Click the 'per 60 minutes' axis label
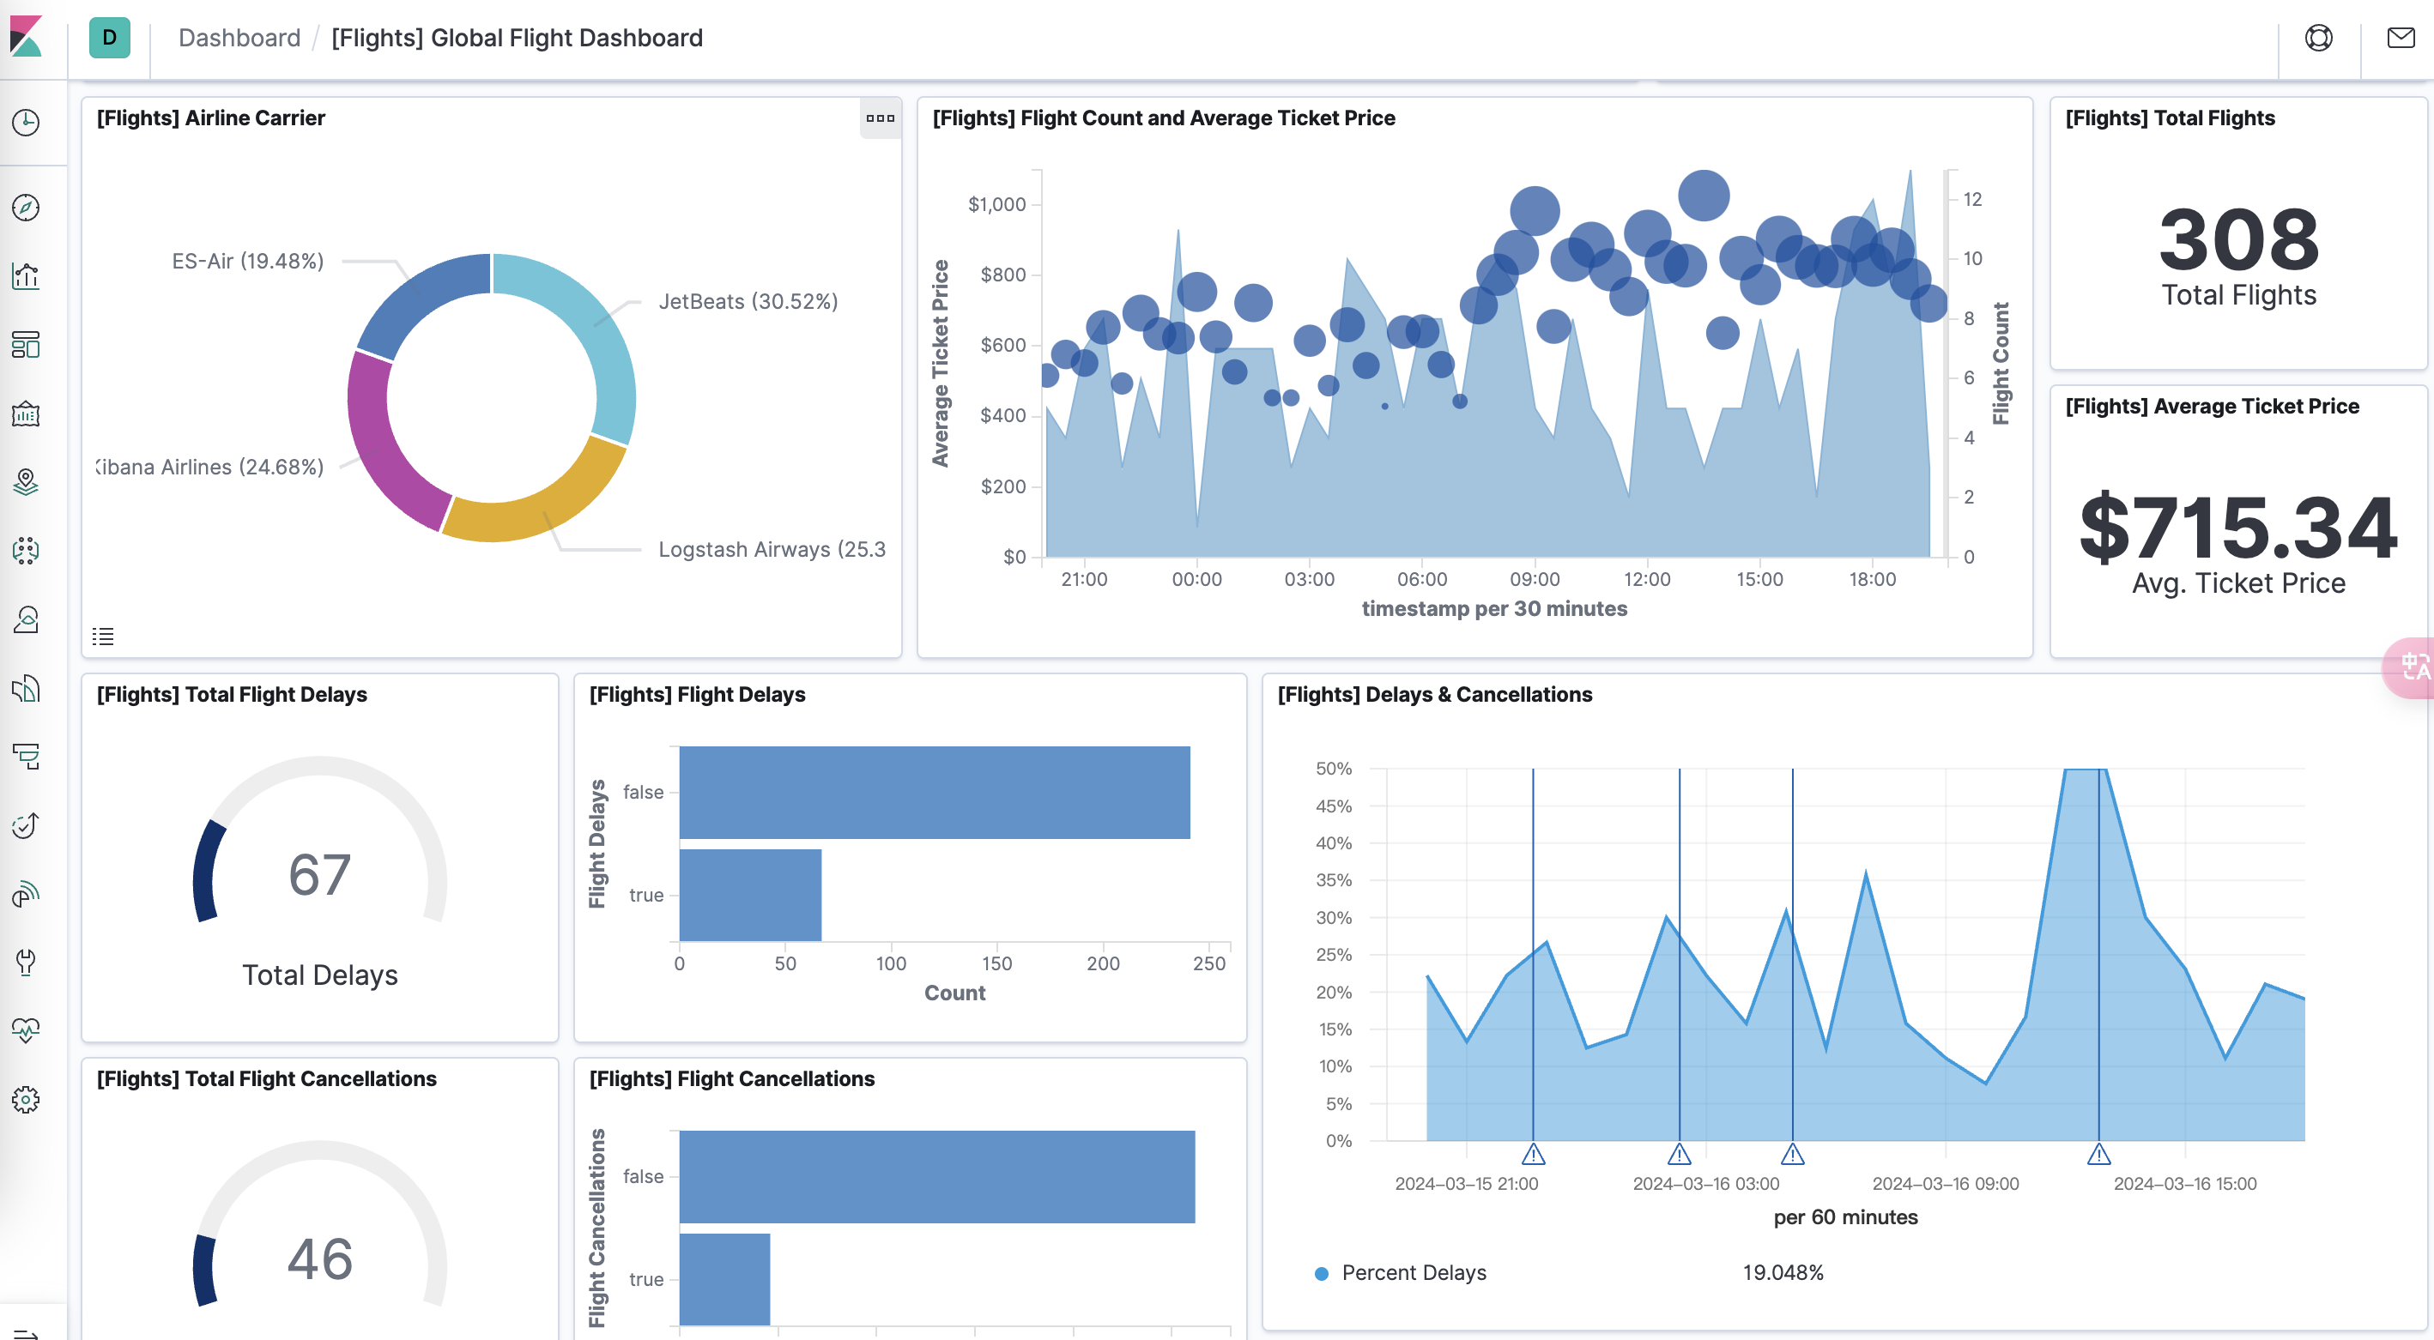 click(x=1845, y=1217)
